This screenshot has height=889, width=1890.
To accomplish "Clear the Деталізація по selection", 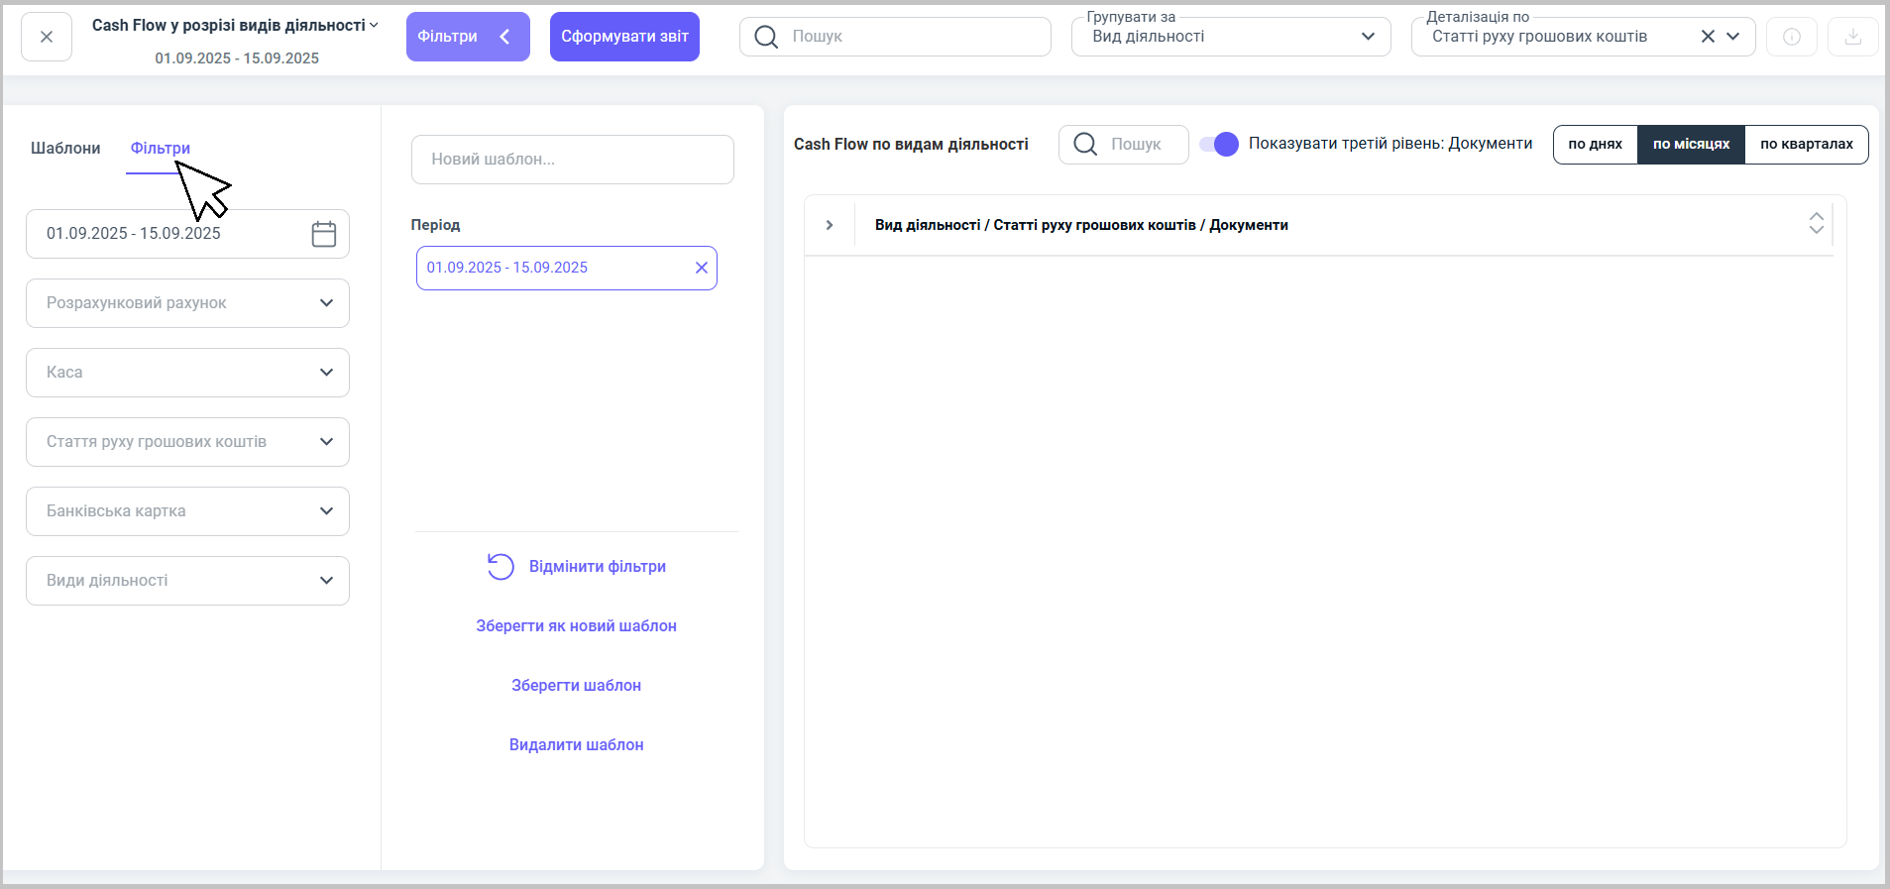I will [x=1707, y=37].
